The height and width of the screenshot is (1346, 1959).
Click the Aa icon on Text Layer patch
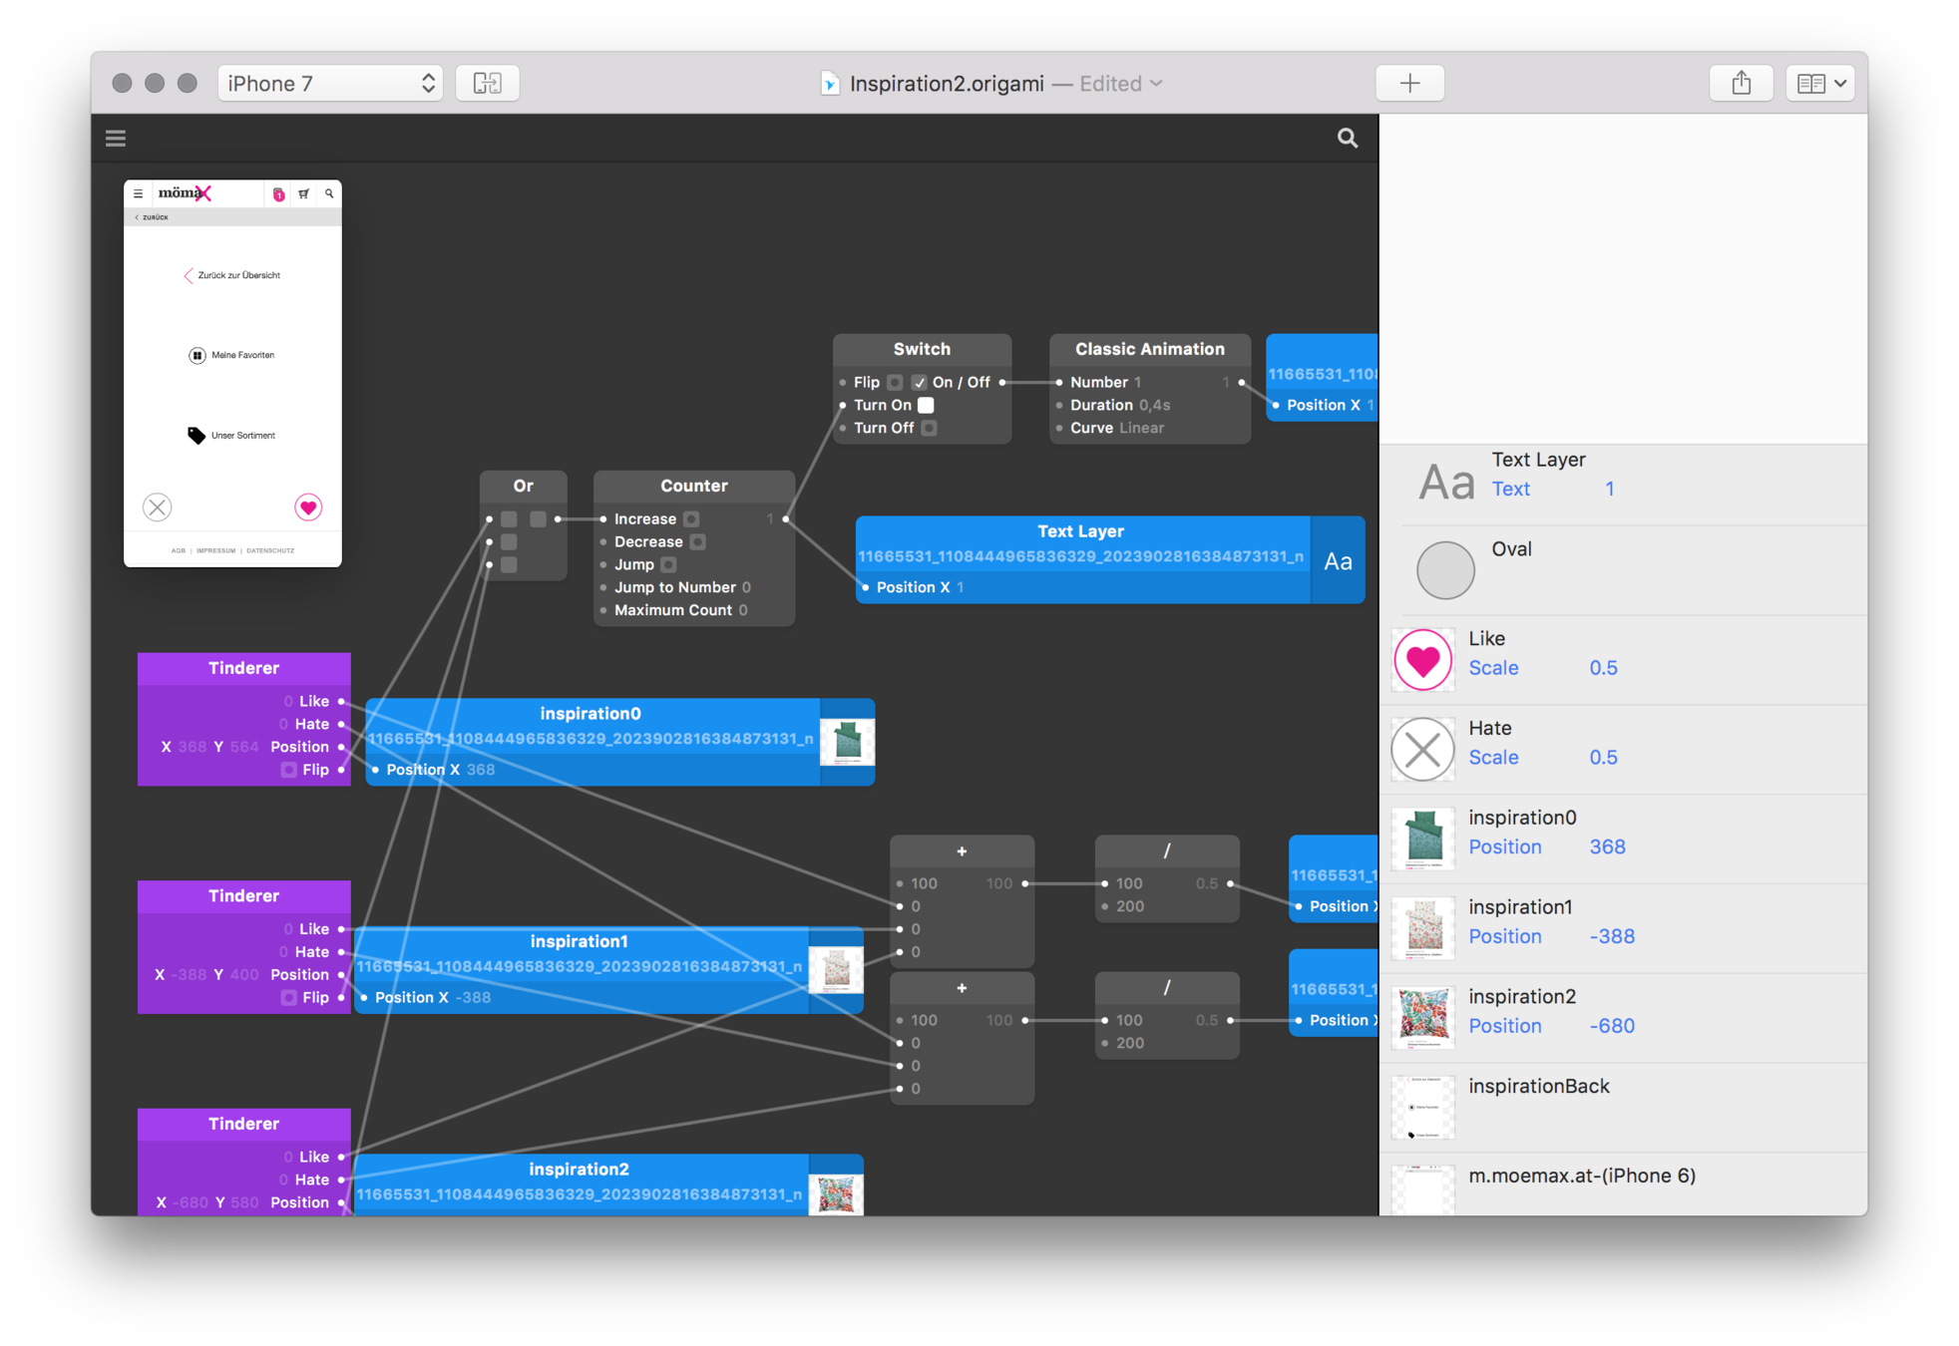[1338, 561]
